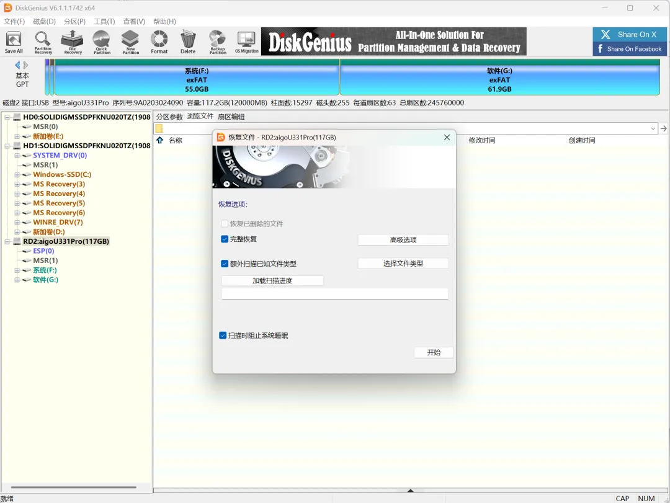This screenshot has height=503, width=670.
Task: Click the scan progress file path field
Action: (334, 293)
